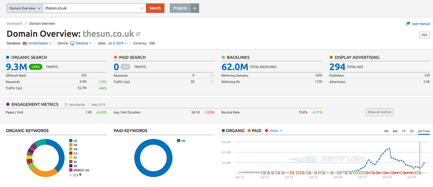Image resolution: width=433 pixels, height=187 pixels.
Task: Toggle the PAID chart series
Action: point(254,130)
